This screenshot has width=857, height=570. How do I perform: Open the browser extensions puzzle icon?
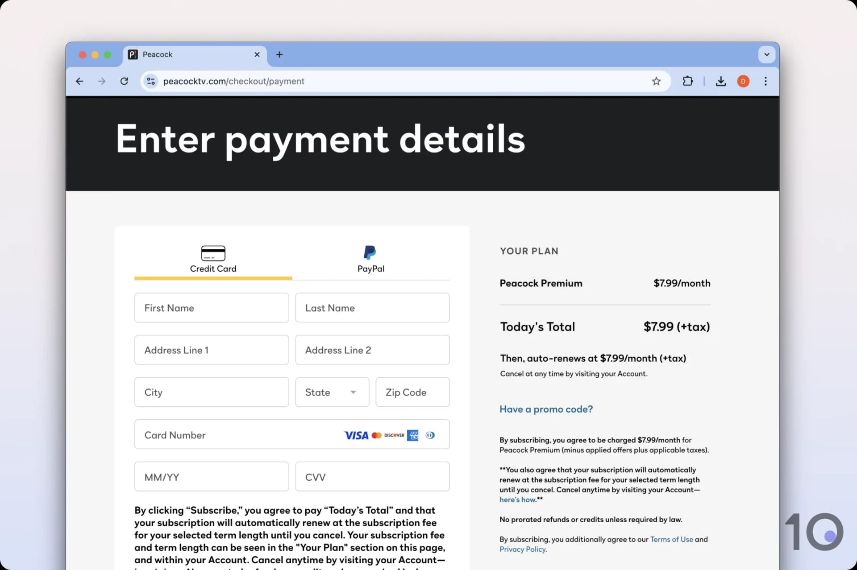click(688, 81)
